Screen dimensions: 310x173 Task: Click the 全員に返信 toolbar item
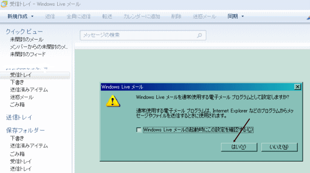79,16
